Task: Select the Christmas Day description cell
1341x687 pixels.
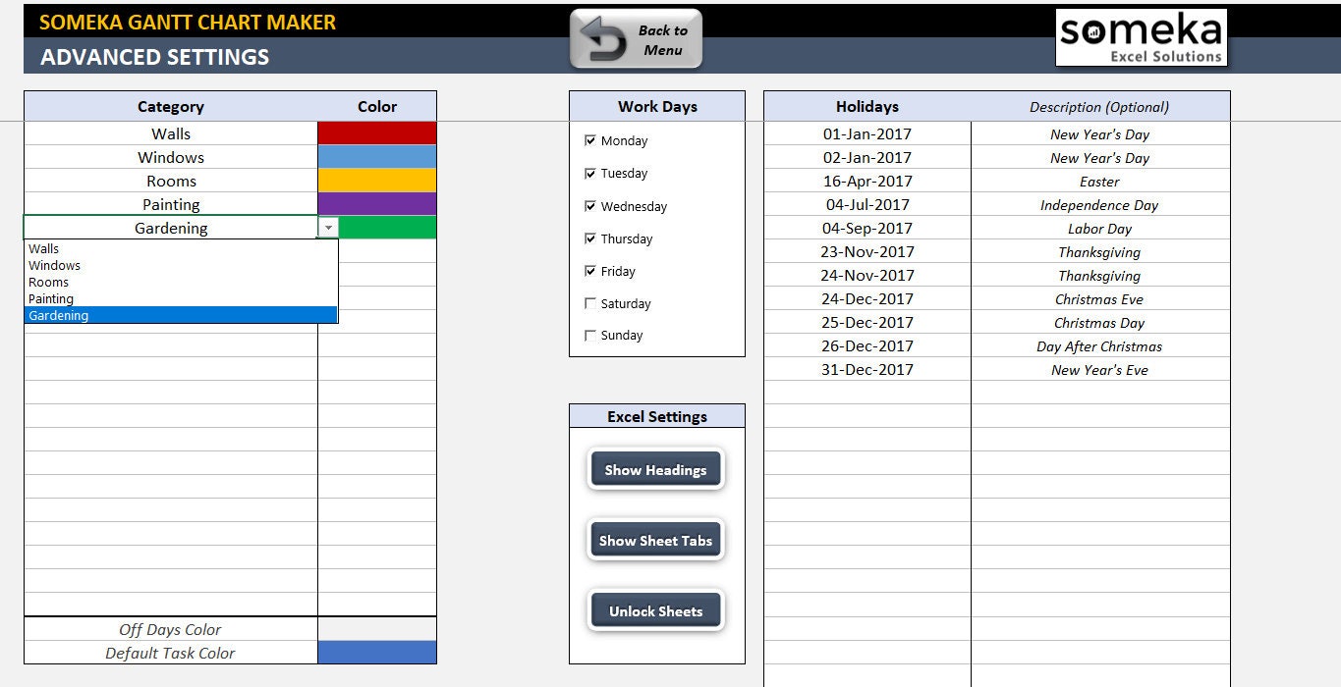Action: click(1100, 322)
